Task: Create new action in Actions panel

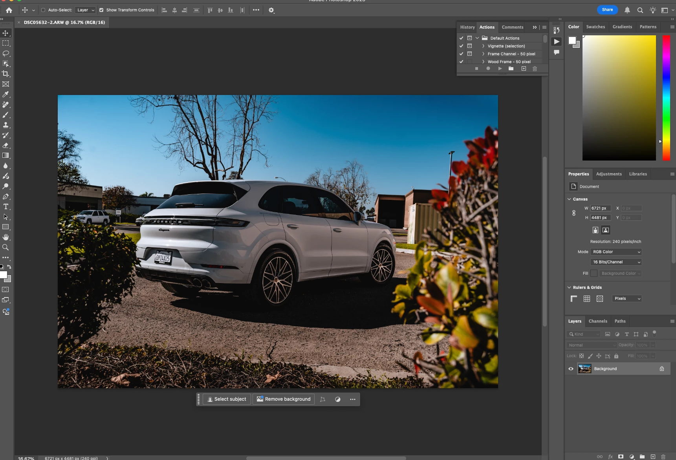Action: pos(524,69)
